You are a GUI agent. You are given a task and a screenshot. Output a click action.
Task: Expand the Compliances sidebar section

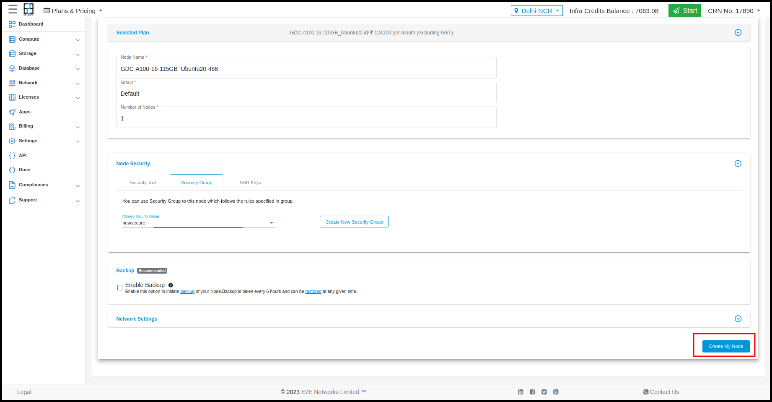point(78,186)
